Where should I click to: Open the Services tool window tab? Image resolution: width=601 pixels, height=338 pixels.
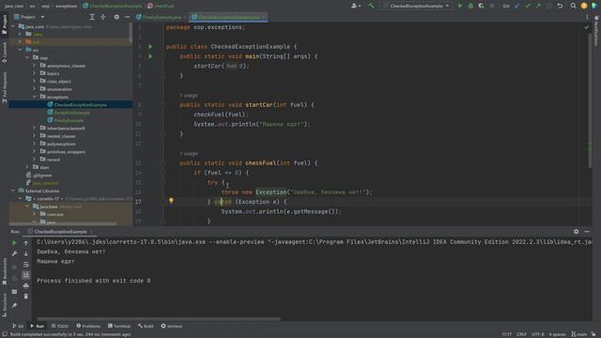point(171,326)
